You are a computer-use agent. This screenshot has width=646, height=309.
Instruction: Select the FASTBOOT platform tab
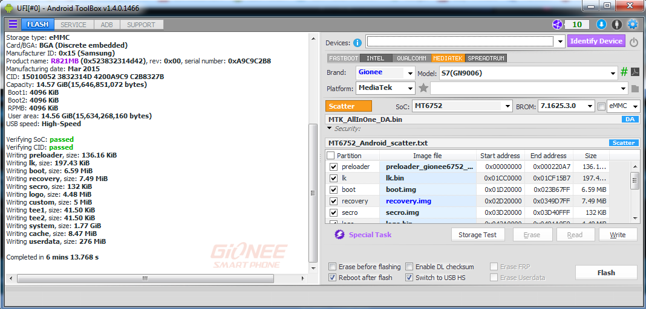tap(343, 59)
